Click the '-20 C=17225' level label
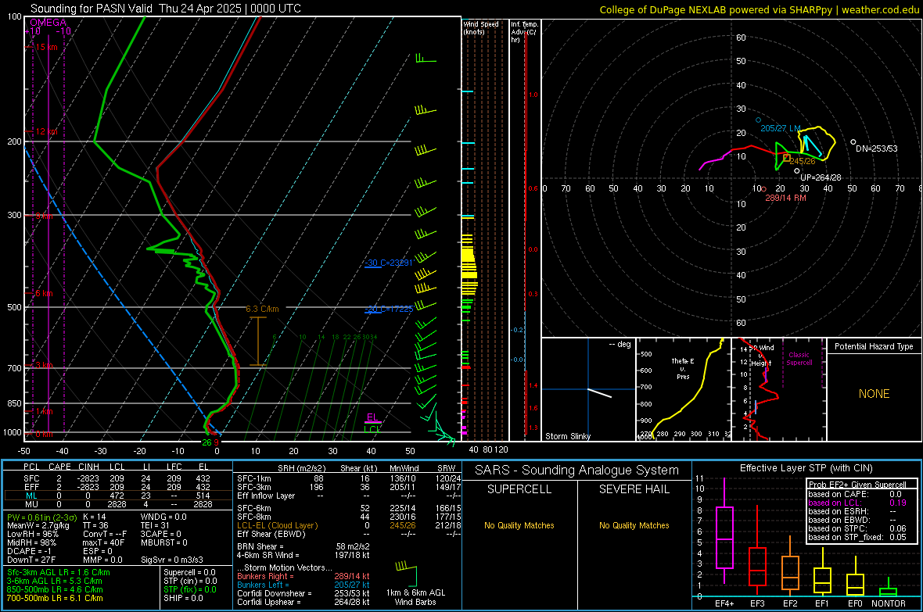This screenshot has height=612, width=923. click(389, 309)
